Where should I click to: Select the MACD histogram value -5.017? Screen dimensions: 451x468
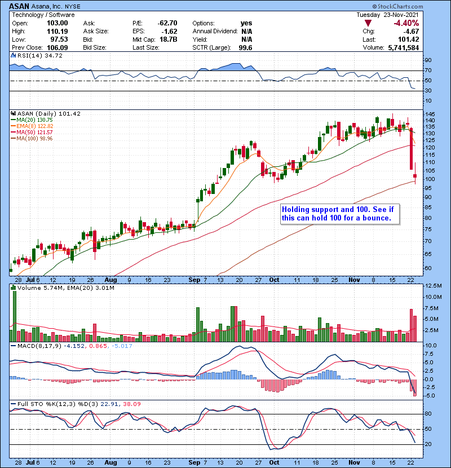pyautogui.click(x=122, y=346)
